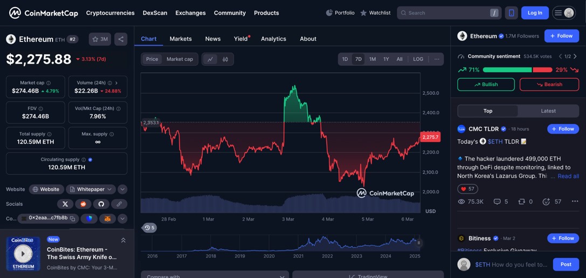Open the Yield tab
The image size is (586, 278).
point(242,39)
